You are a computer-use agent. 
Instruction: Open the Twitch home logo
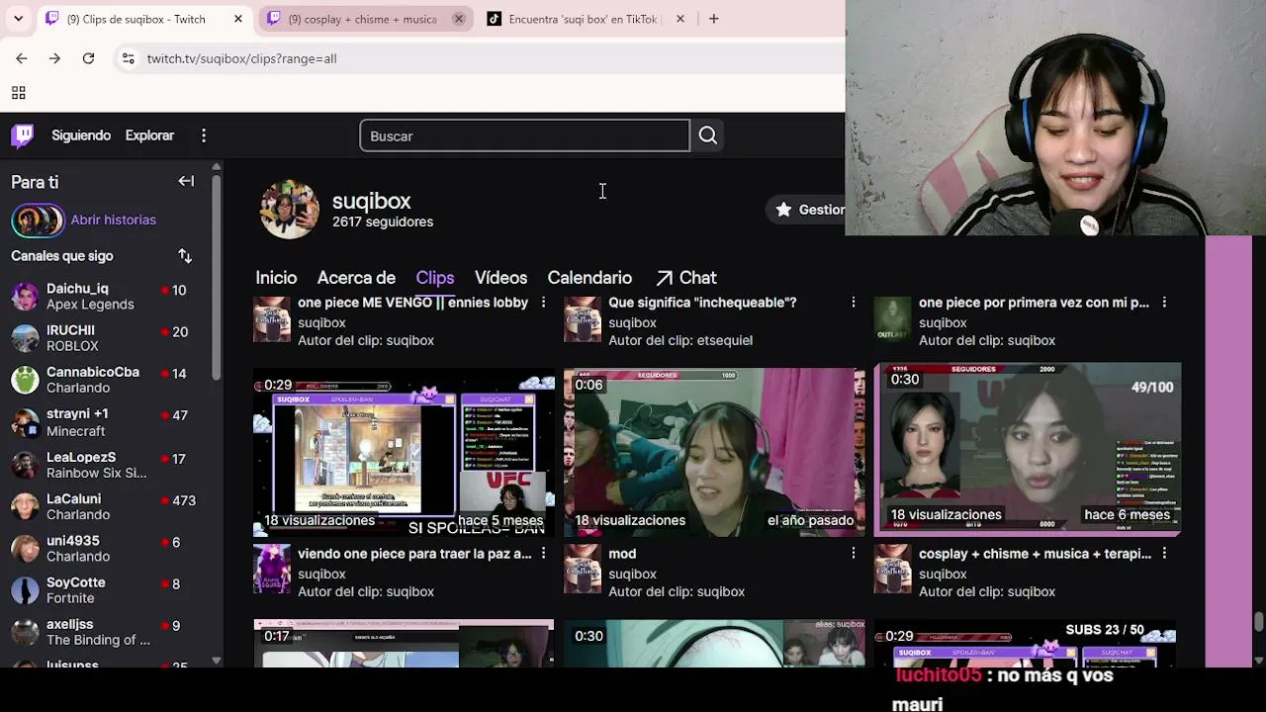click(23, 135)
